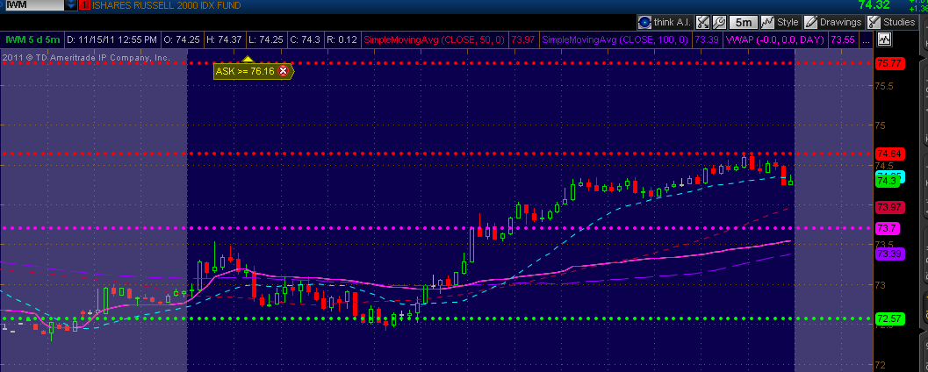Image resolution: width=928 pixels, height=372 pixels.
Task: Open the Drawings menu
Action: pos(833,23)
